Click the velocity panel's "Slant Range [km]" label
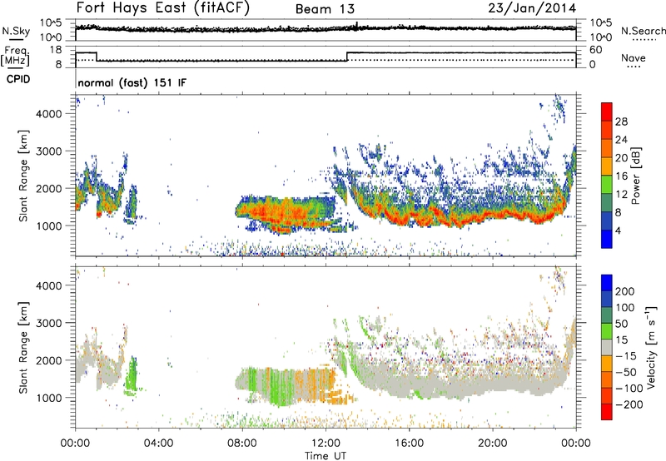666x461 pixels. pos(23,348)
